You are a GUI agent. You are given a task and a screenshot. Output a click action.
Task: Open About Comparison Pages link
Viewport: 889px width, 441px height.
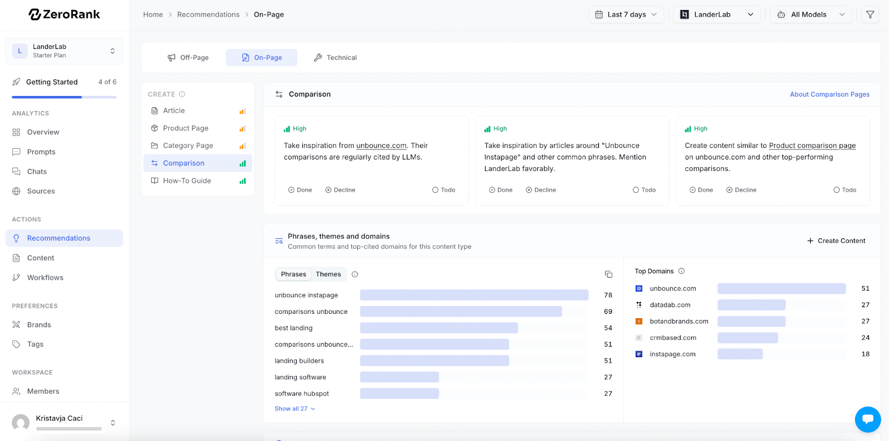click(830, 94)
